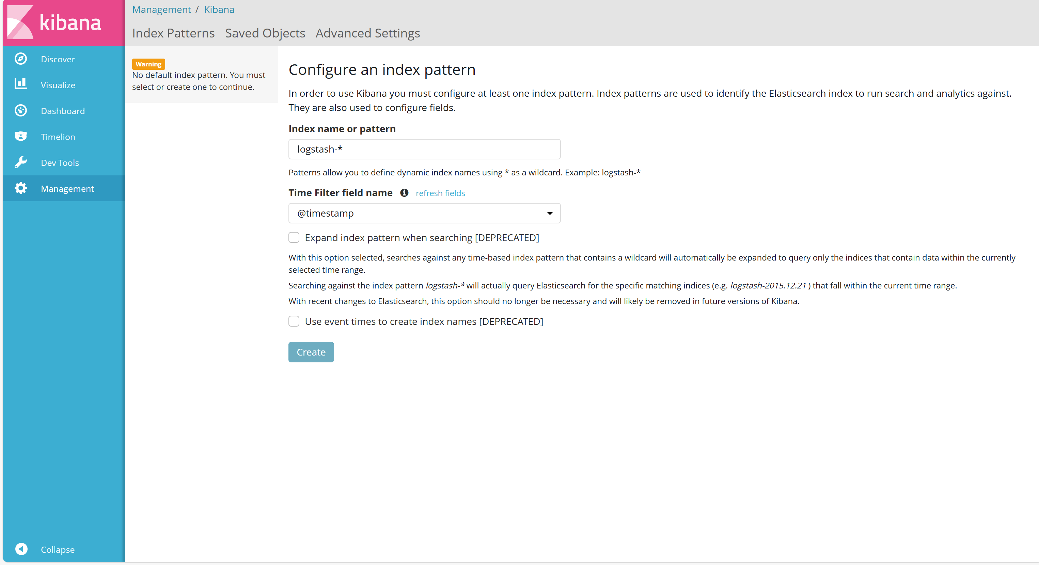Click the Visualize bar chart icon
Viewport: 1039px width, 565px height.
[x=20, y=84]
